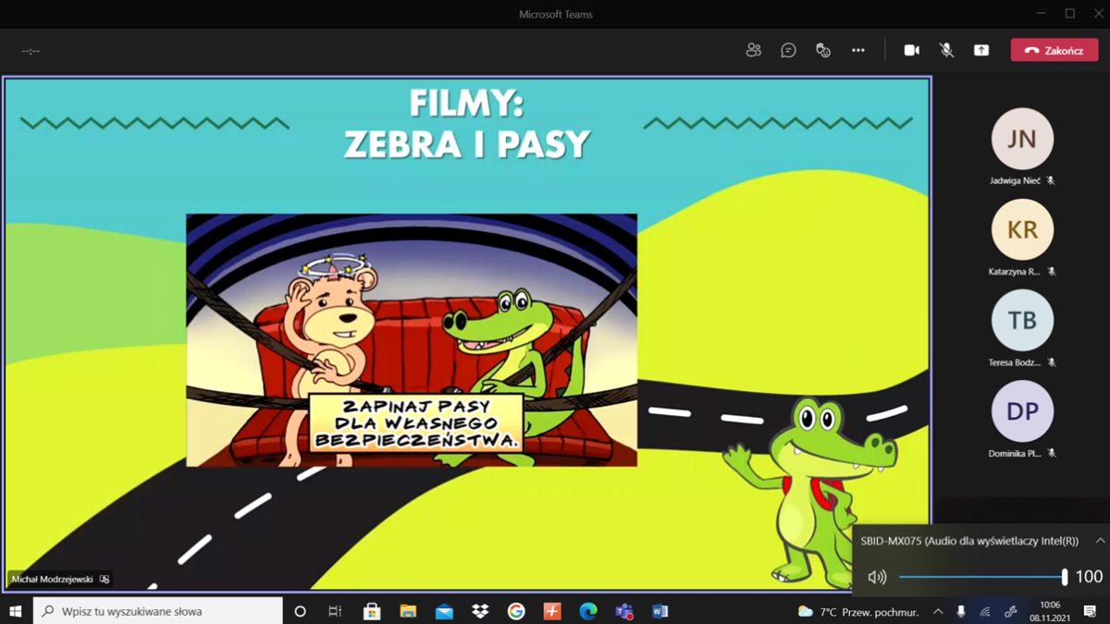Open the More actions ellipsis menu

click(x=858, y=50)
